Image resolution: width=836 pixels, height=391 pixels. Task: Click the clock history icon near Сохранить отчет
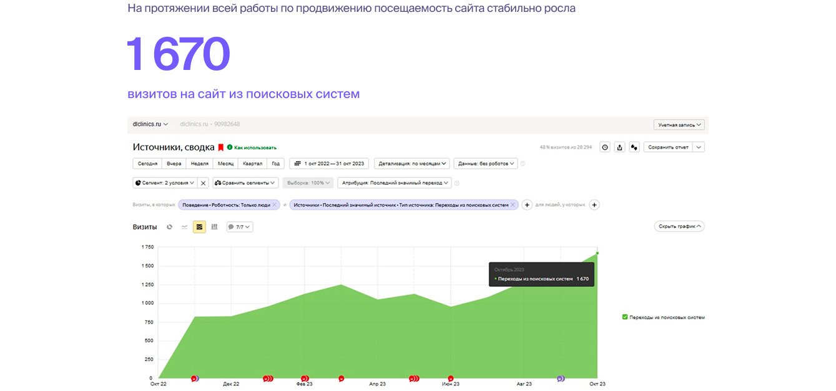click(x=604, y=147)
